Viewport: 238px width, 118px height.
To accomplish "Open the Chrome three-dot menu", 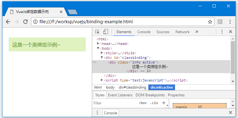I will [x=230, y=22].
